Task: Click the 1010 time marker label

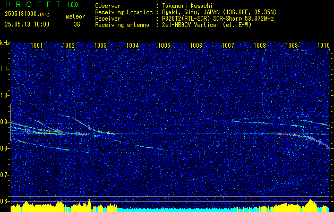Action: (x=323, y=46)
